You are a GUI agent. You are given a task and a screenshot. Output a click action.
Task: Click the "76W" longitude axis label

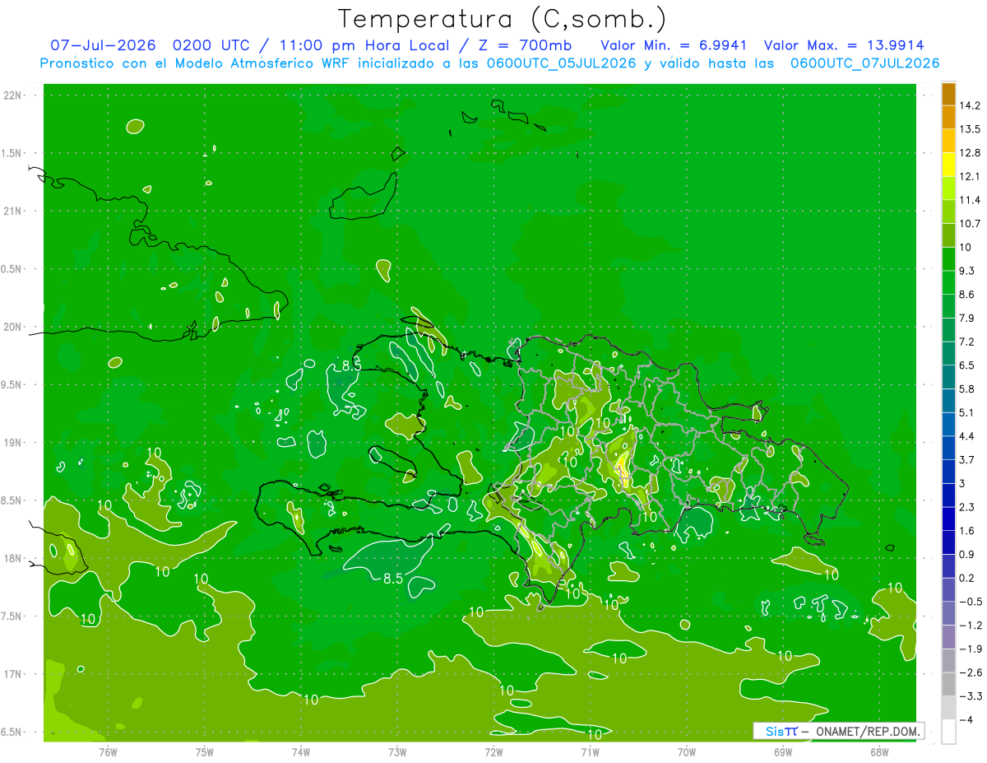click(108, 751)
